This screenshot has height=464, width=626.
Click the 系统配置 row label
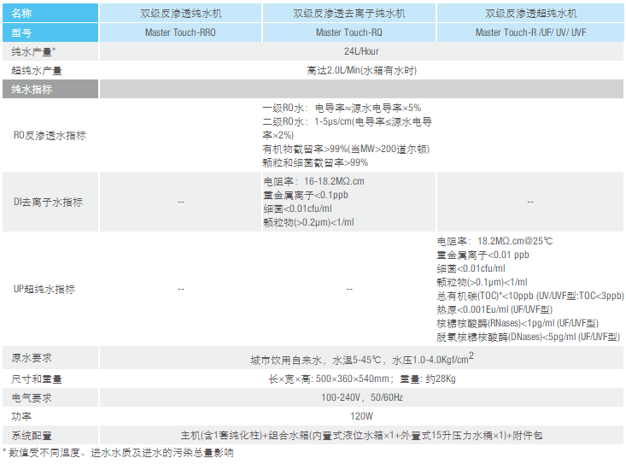32,435
